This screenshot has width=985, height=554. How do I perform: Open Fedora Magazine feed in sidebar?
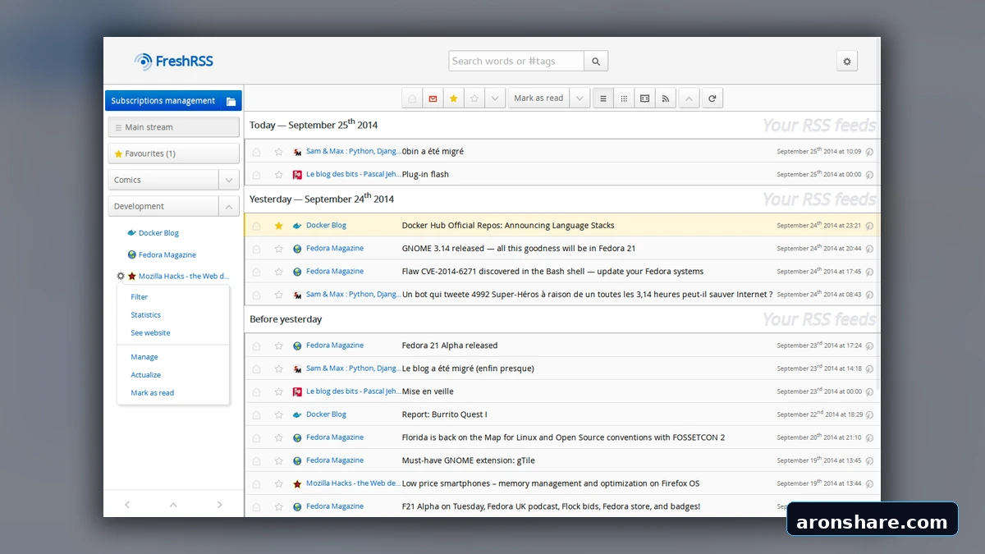click(167, 255)
